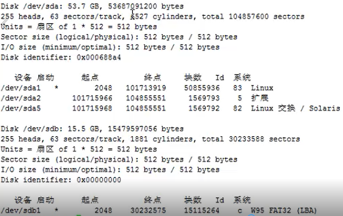Image resolution: width=343 pixels, height=216 pixels.
Task: Click Id value 5 in /dev/sda2 row
Action: 240,98
